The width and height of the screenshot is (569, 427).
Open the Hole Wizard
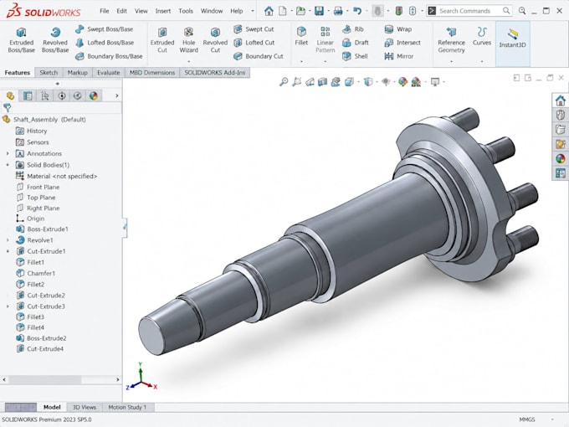pyautogui.click(x=189, y=40)
